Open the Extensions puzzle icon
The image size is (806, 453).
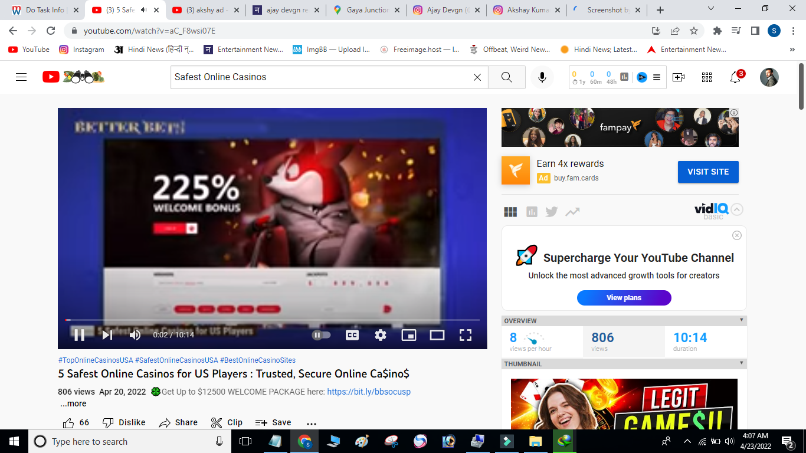coord(717,31)
